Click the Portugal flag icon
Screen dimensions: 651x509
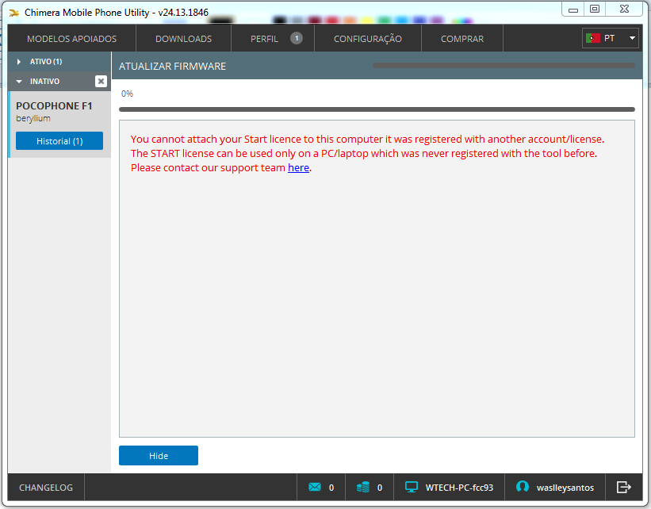pos(593,38)
